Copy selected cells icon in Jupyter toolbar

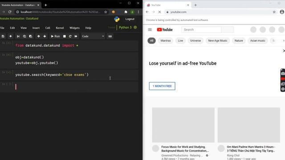[x=24, y=36]
